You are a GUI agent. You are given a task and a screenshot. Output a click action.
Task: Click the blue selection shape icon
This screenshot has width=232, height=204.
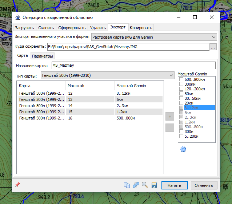pos(136,185)
